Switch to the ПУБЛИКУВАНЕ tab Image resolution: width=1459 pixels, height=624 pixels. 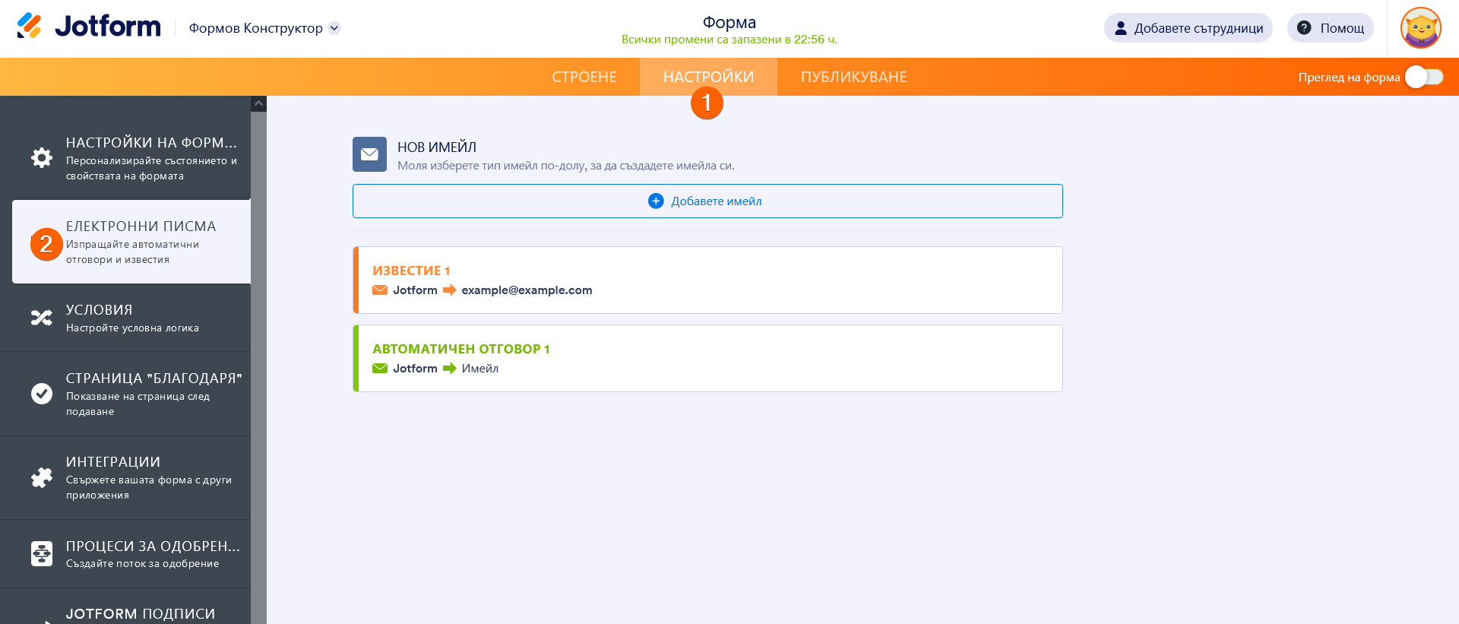[x=853, y=77]
